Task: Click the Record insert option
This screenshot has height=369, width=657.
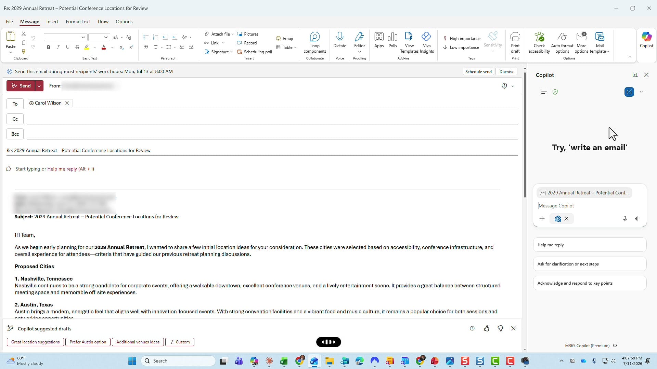Action: [247, 43]
